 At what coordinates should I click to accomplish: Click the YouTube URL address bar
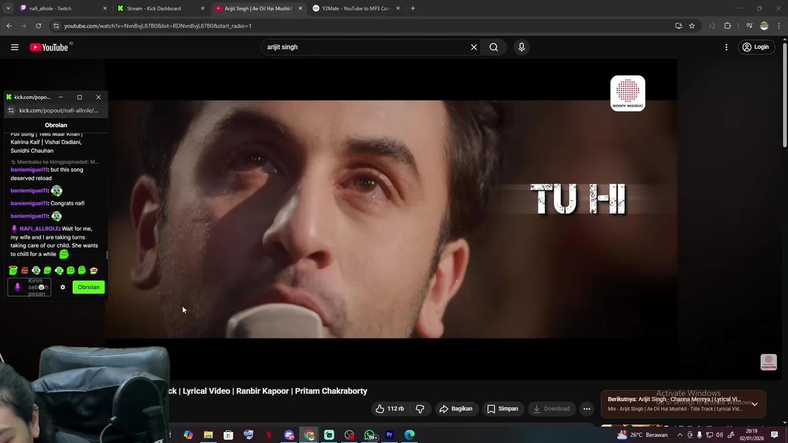pos(363,26)
